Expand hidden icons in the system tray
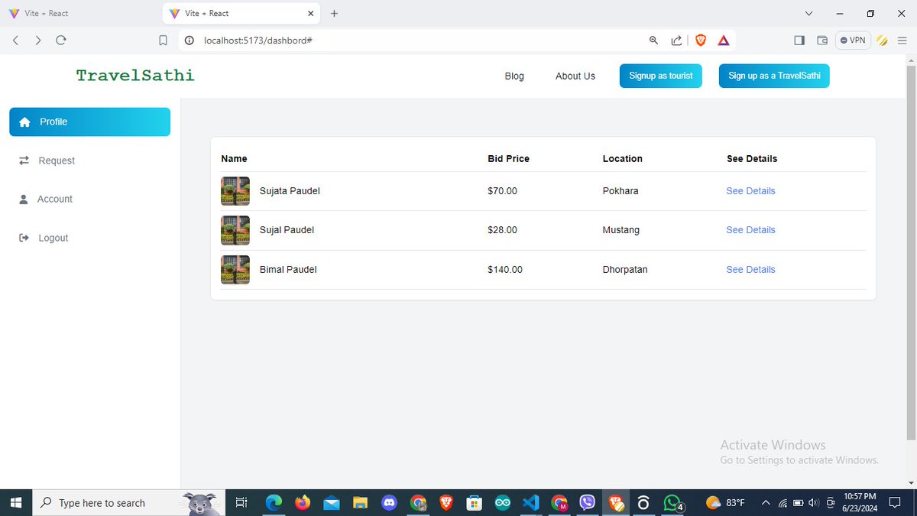The width and height of the screenshot is (917, 516). click(765, 503)
